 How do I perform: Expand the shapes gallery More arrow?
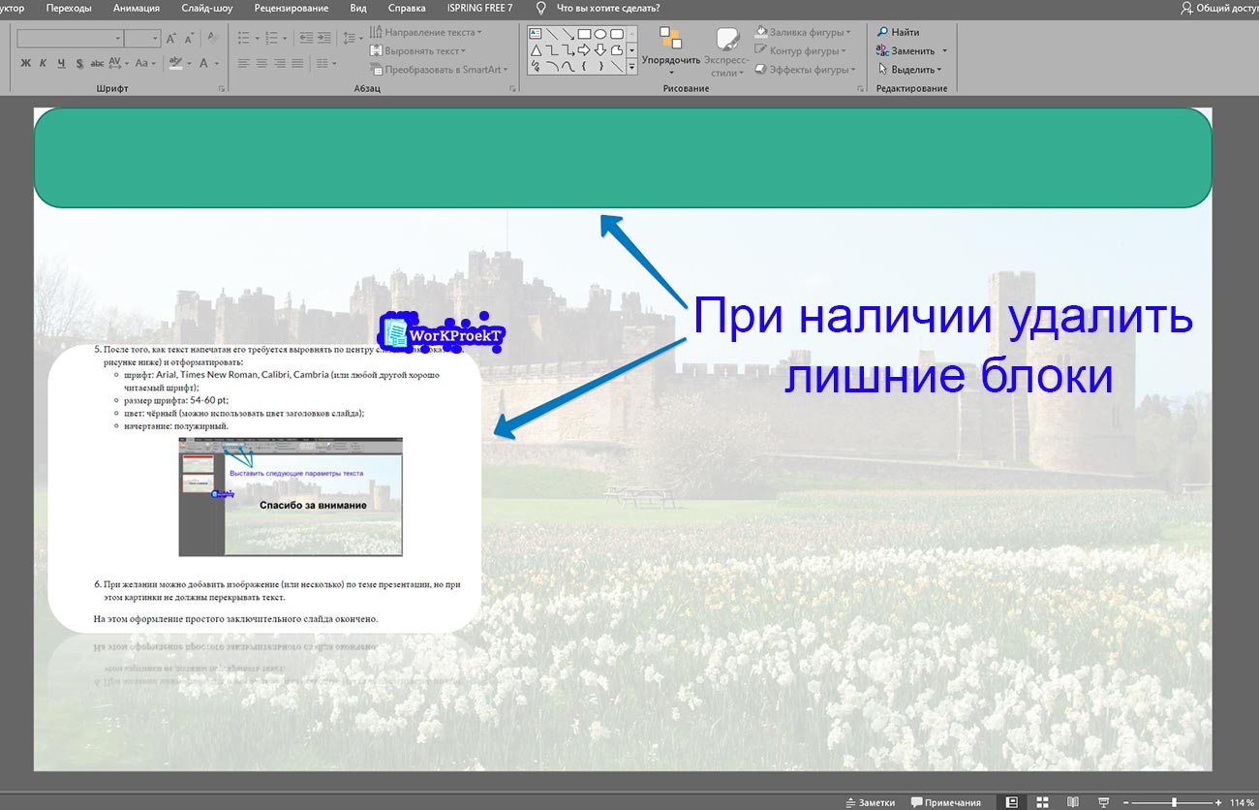coord(632,68)
